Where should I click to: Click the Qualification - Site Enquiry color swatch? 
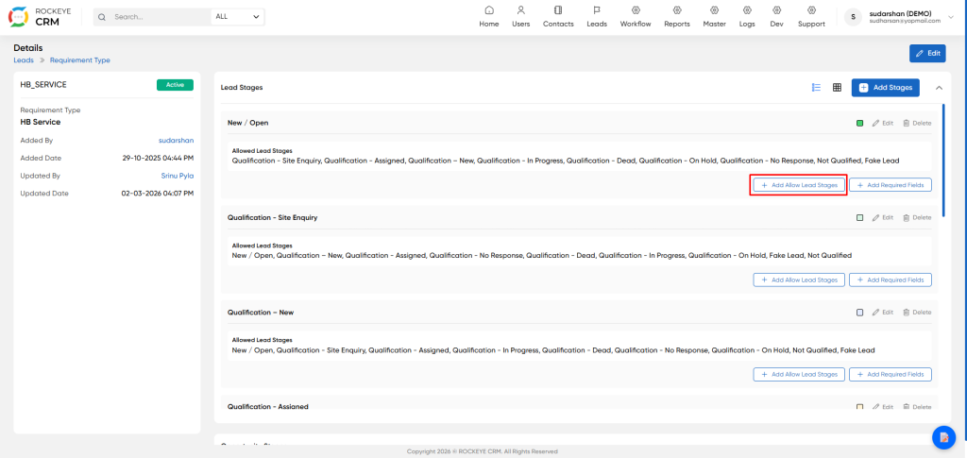click(859, 217)
